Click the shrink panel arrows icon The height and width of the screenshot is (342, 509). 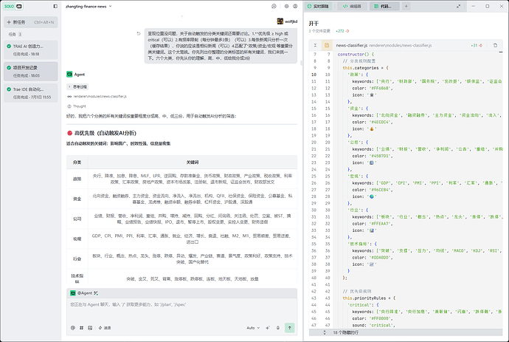tap(458, 6)
